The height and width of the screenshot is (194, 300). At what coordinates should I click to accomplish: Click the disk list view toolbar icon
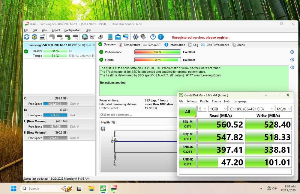(x=42, y=37)
